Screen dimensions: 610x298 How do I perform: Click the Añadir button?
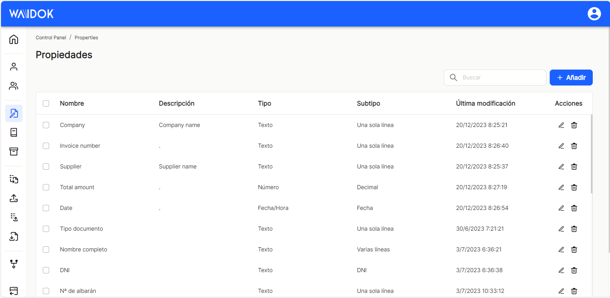571,78
